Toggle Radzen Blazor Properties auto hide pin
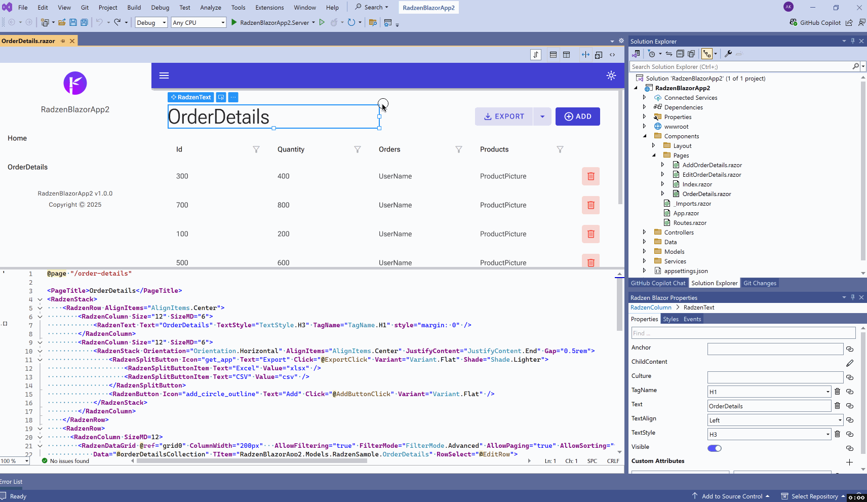The image size is (867, 502). click(853, 297)
